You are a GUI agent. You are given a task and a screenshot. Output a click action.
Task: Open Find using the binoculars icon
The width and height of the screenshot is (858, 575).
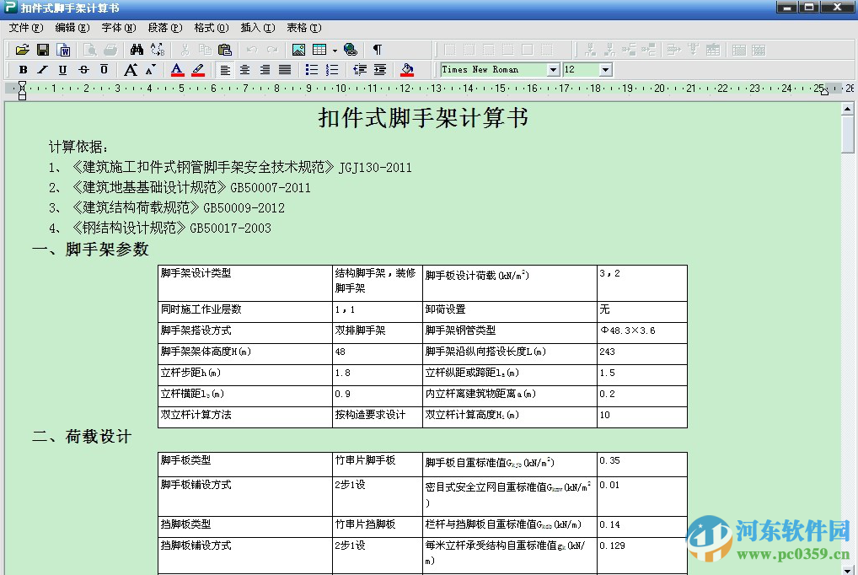137,49
